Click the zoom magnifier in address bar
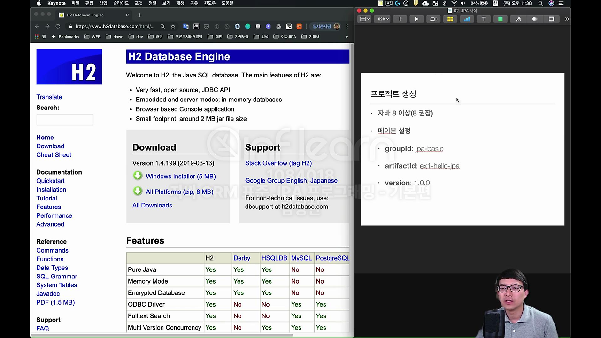Screen dimensions: 601x338 pyautogui.click(x=162, y=26)
